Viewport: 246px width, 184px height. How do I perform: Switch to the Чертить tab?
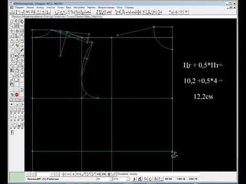pos(97,16)
